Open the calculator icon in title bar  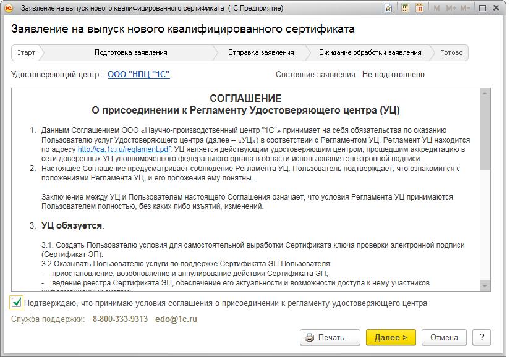click(x=406, y=8)
